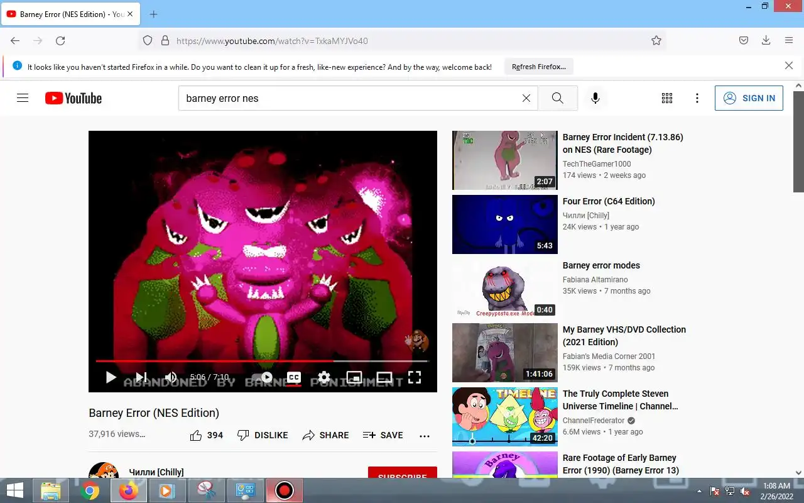Skip to next video in player
The width and height of the screenshot is (804, 503).
(141, 377)
